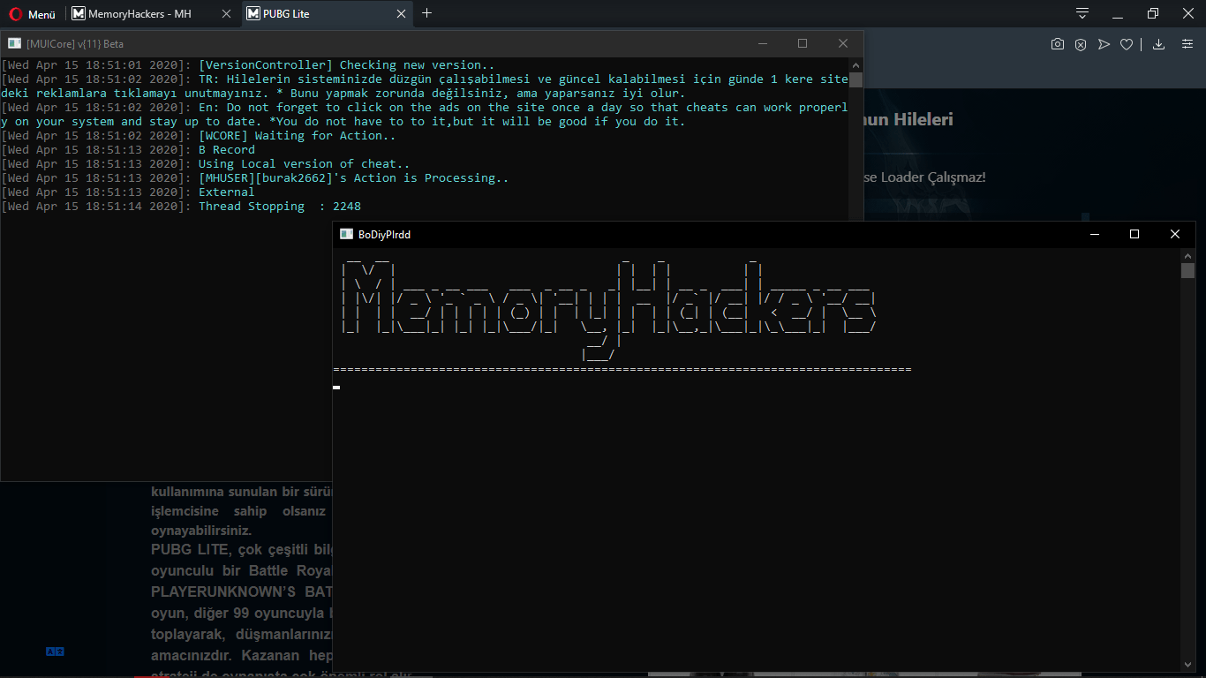Add page to bookmarks with heart icon
1206x678 pixels.
tap(1127, 44)
